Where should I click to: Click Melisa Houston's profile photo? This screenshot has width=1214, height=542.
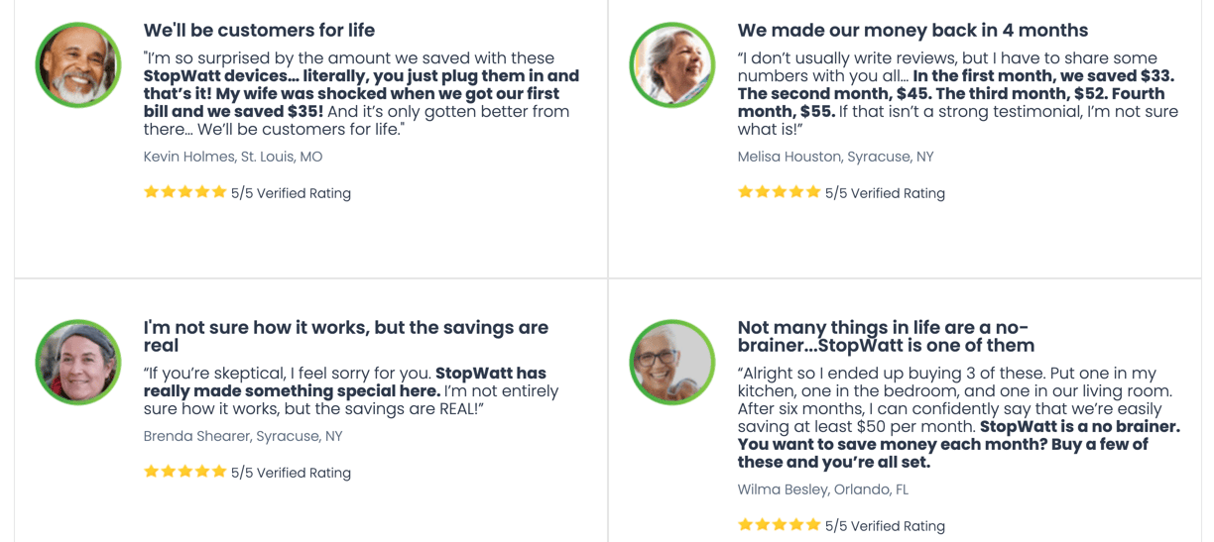pyautogui.click(x=671, y=65)
